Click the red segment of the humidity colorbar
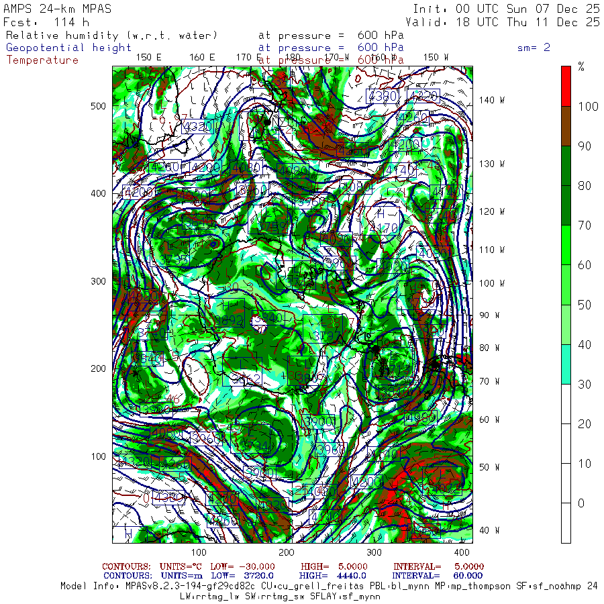Viewport: 604px width, 604px height. (x=566, y=87)
